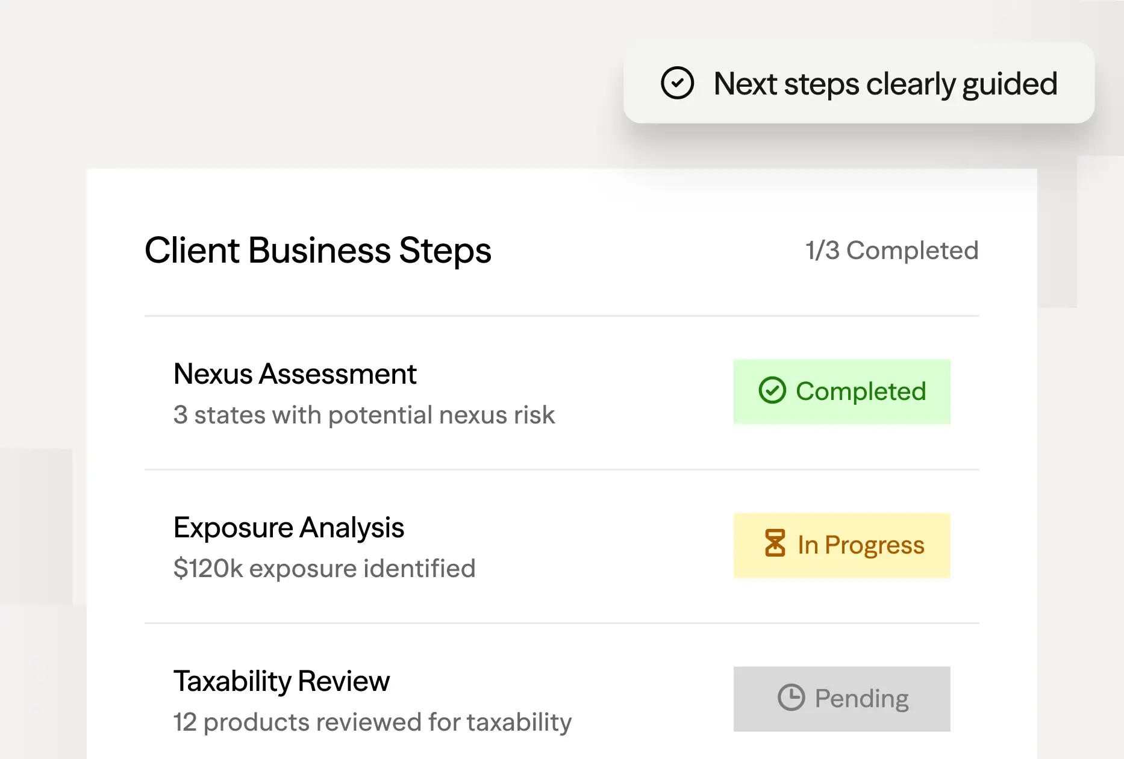This screenshot has width=1124, height=759.
Task: Click the 1/3 Completed progress counter
Action: 891,251
